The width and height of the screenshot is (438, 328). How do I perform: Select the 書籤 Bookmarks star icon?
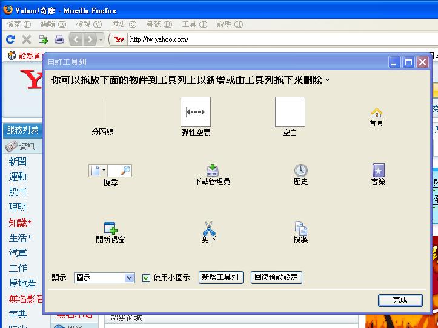pyautogui.click(x=379, y=174)
